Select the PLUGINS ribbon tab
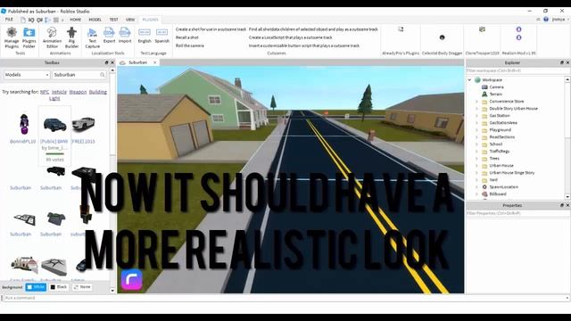The width and height of the screenshot is (571, 321). 150,20
